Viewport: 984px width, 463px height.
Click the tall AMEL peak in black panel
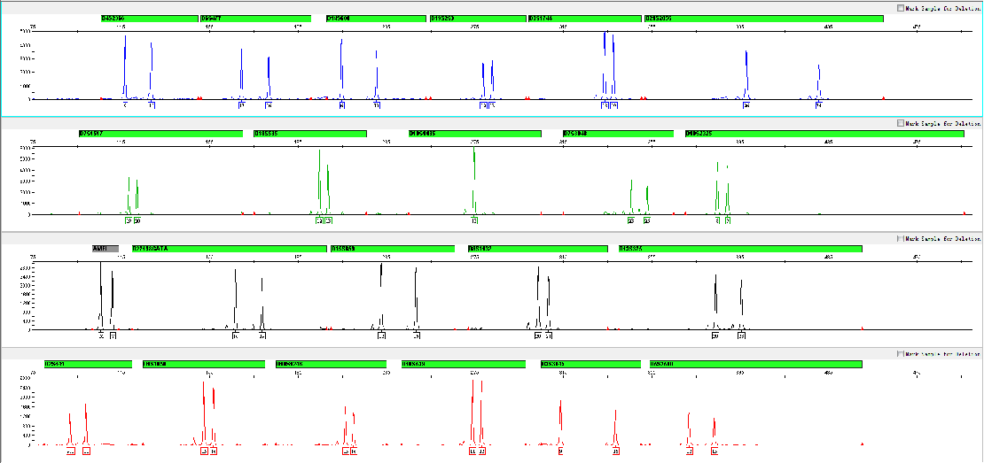[101, 295]
